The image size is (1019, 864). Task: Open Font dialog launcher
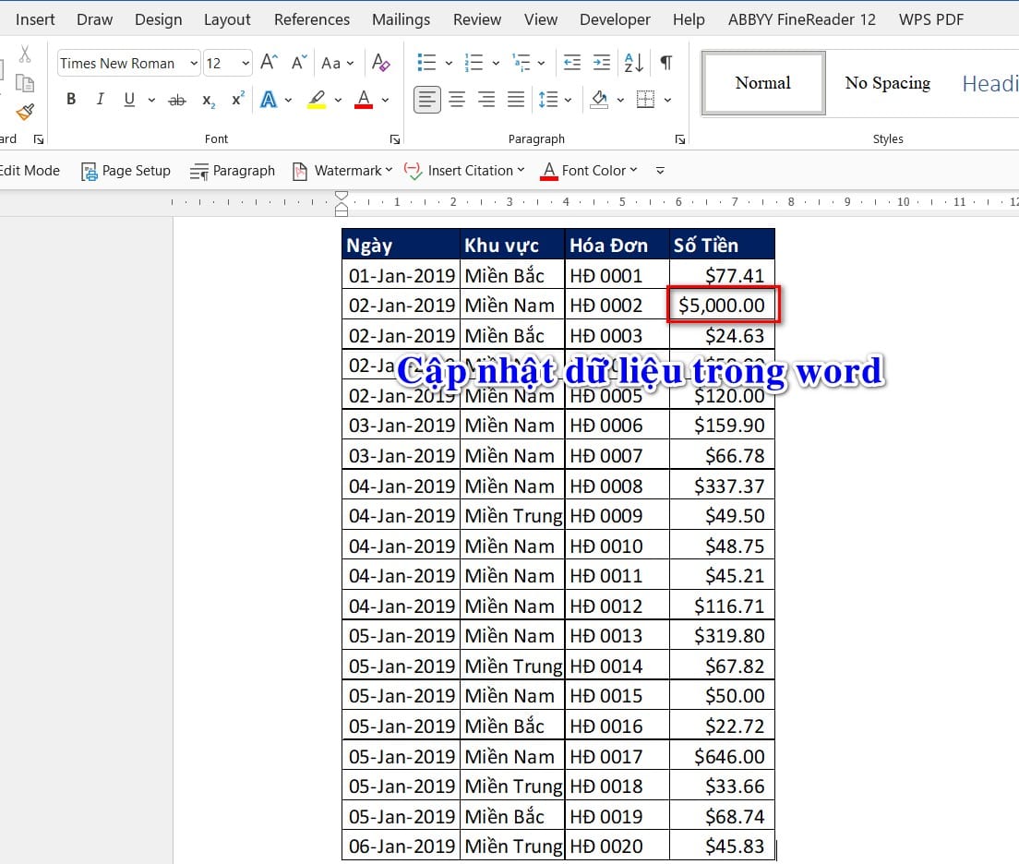pos(394,139)
